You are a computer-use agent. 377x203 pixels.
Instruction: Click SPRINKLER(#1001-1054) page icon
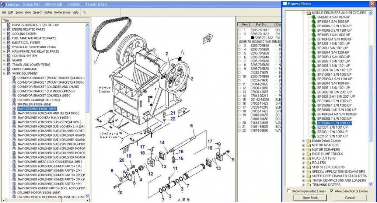[x=14, y=104]
